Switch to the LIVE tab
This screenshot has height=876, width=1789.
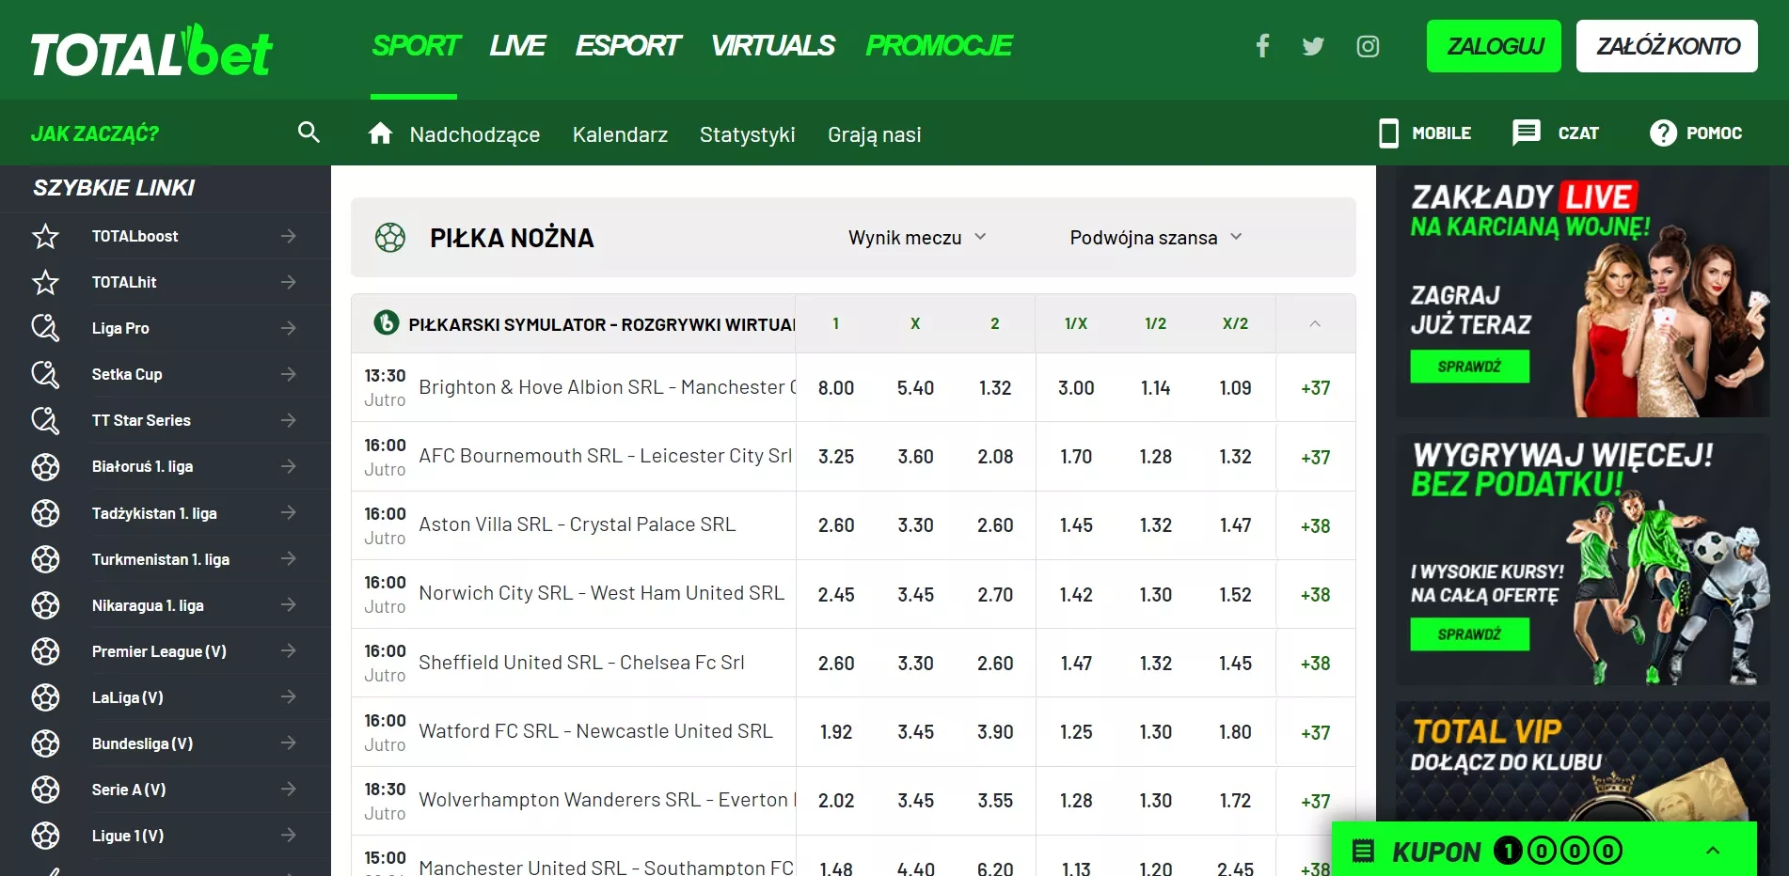(x=516, y=45)
